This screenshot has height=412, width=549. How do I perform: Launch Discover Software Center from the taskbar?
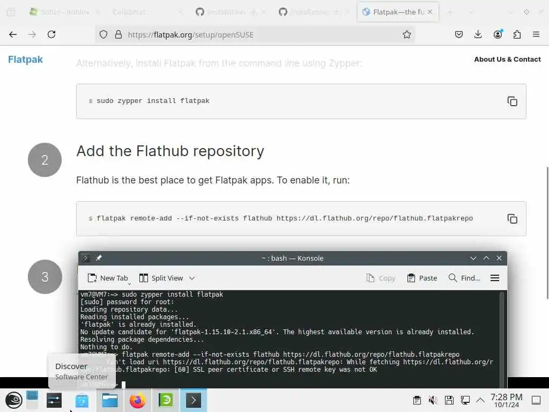(x=81, y=400)
